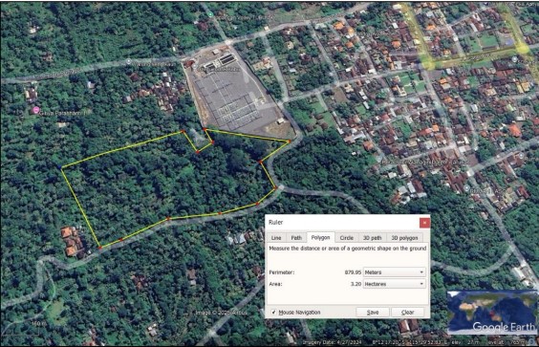Image resolution: width=539 pixels, height=347 pixels.
Task: Open the Perimeter units dropdown showing Meters
Action: click(x=395, y=272)
